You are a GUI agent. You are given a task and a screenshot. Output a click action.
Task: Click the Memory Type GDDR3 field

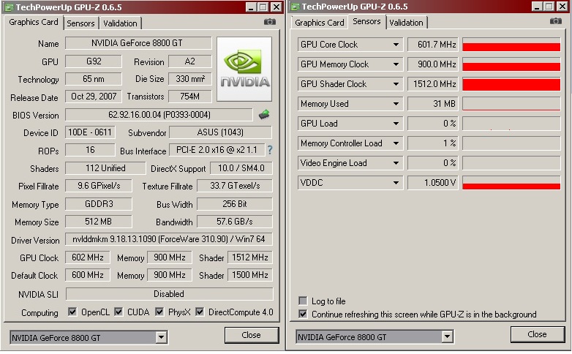pyautogui.click(x=99, y=203)
